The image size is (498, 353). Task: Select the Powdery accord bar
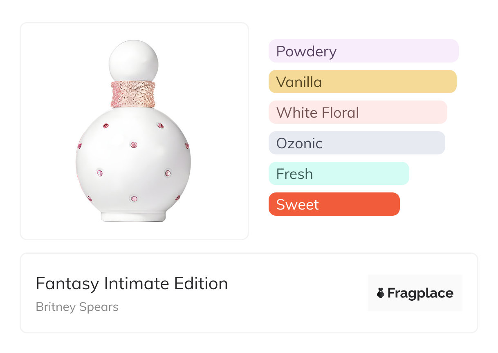(363, 51)
